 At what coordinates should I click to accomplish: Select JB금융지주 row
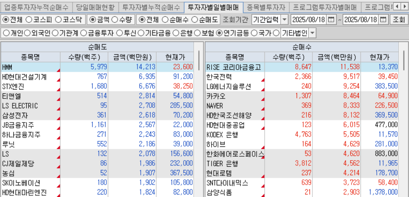click(x=97, y=125)
